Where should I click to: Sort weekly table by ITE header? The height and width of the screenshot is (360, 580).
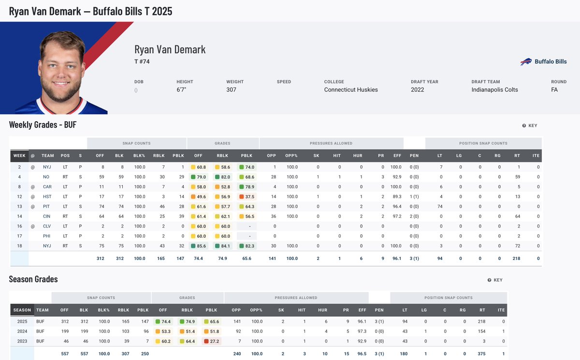pyautogui.click(x=536, y=156)
